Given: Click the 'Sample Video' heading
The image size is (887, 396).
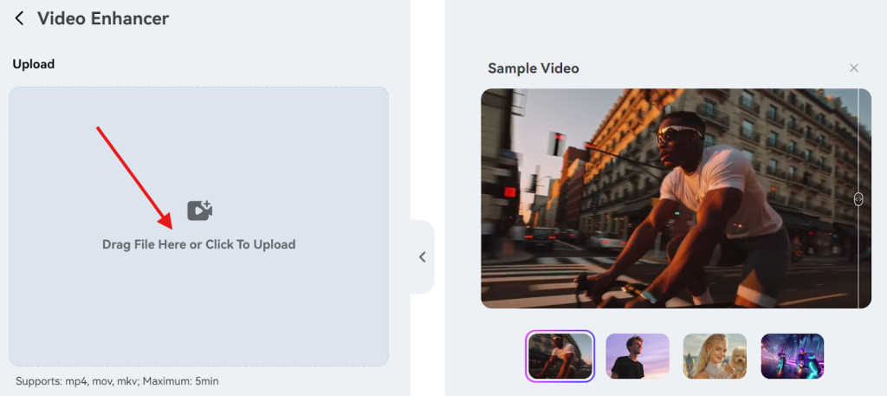Looking at the screenshot, I should [x=533, y=68].
